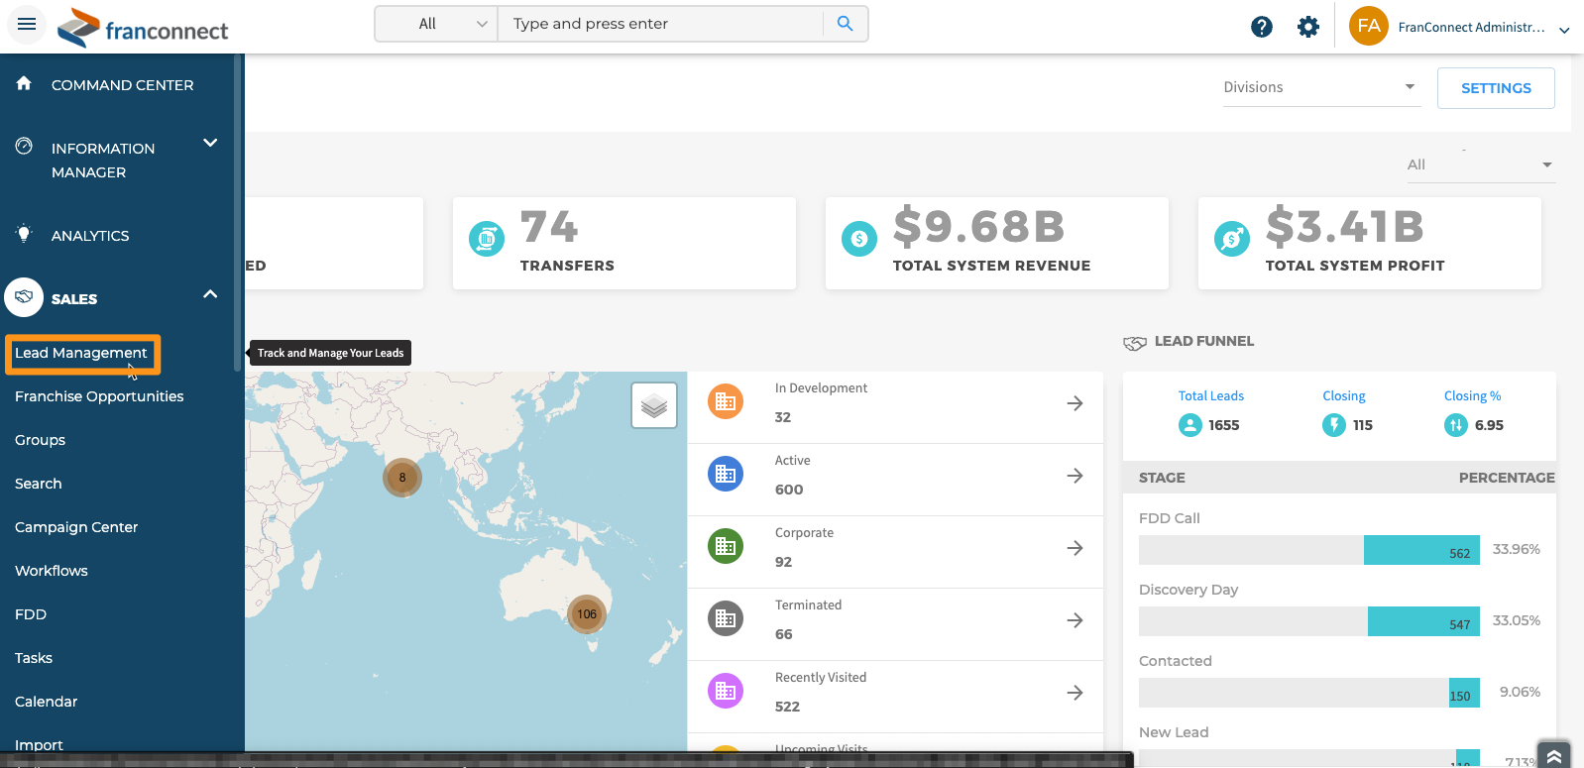The image size is (1584, 768).
Task: Click the SETTINGS button
Action: (1495, 88)
